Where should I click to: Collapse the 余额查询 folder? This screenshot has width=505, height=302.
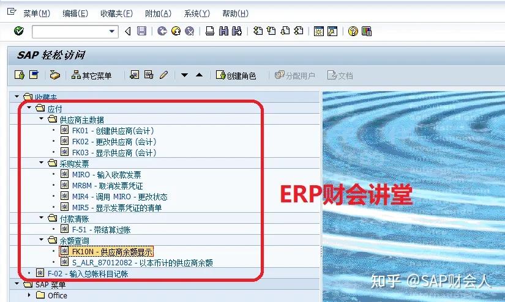pyautogui.click(x=41, y=240)
